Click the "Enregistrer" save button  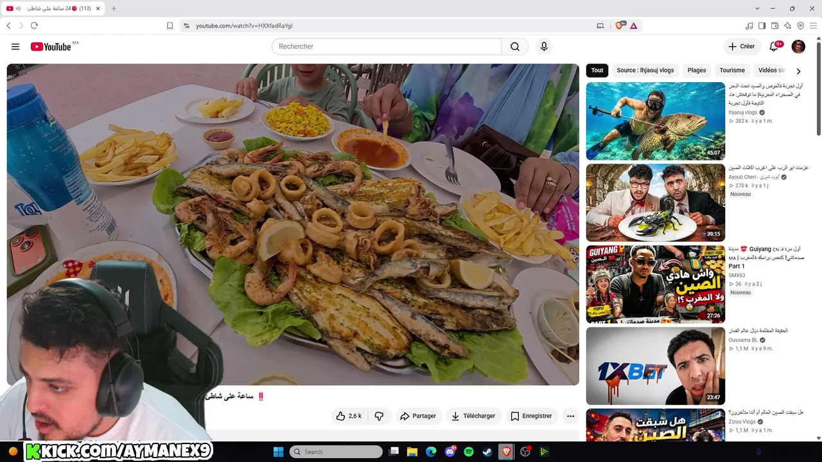click(x=532, y=416)
